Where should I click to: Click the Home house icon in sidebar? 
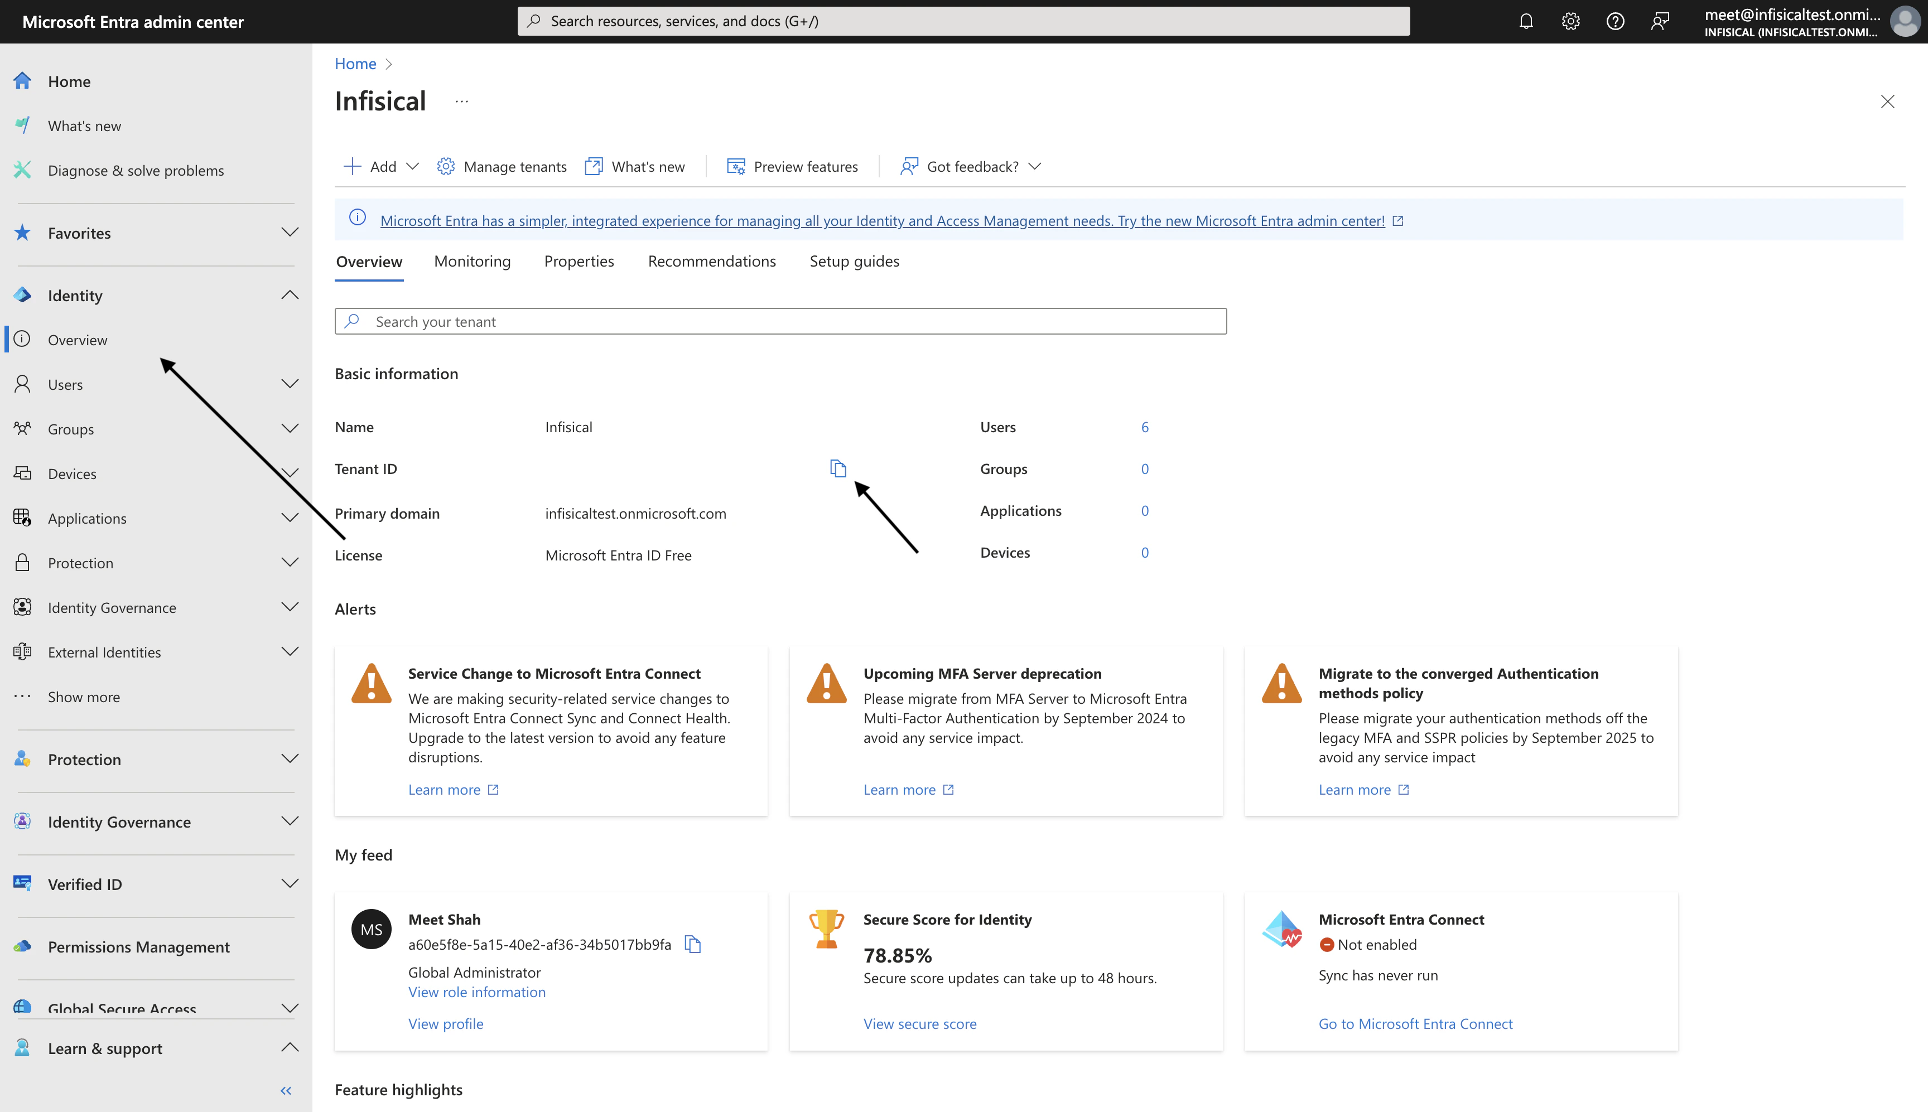[22, 81]
